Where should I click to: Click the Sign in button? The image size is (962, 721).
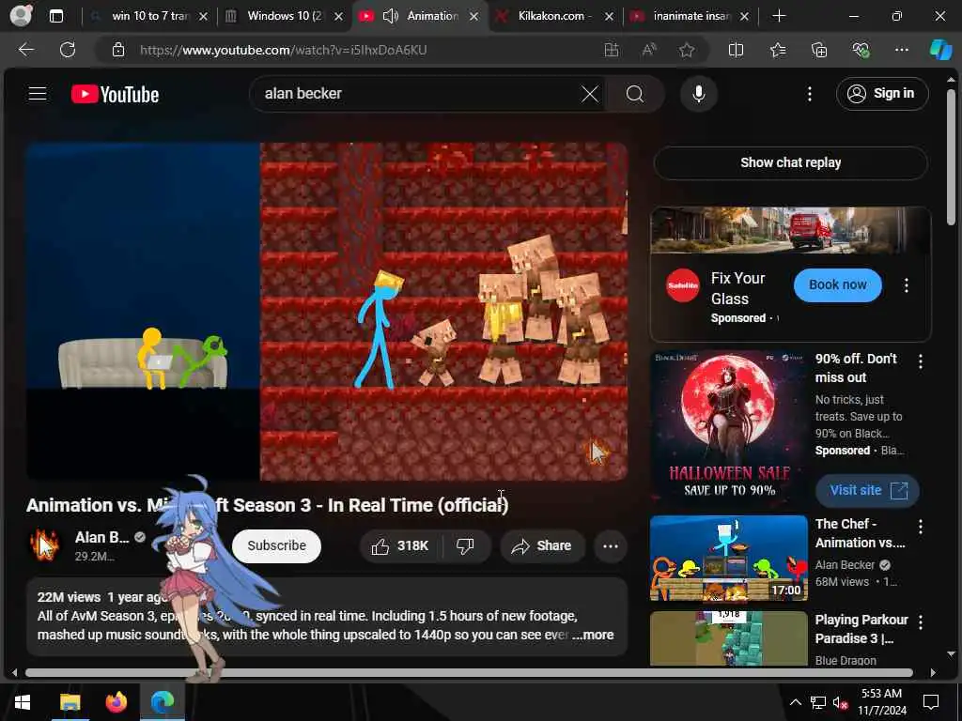point(882,94)
